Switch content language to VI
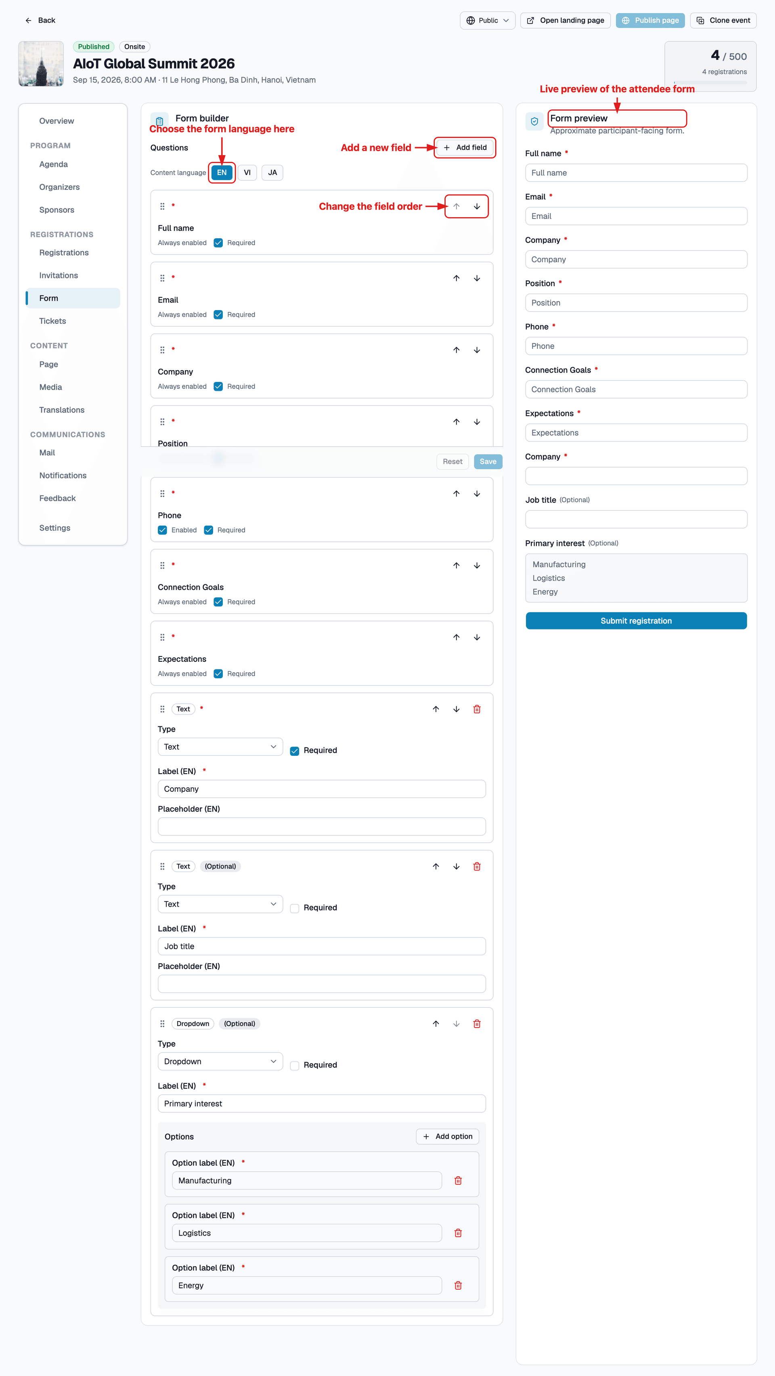 (247, 172)
